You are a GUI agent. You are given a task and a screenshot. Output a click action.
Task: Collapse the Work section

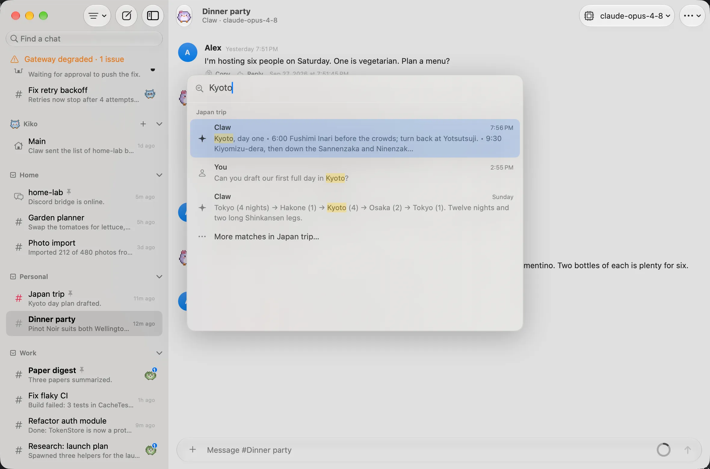(x=159, y=353)
